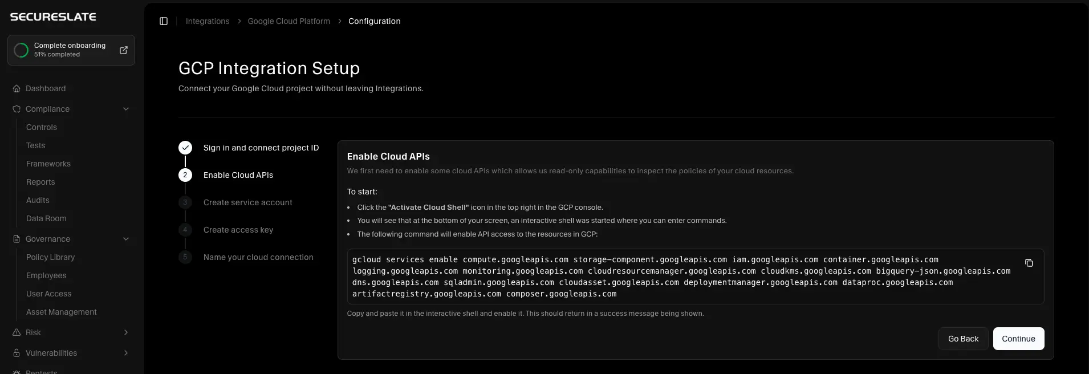Click the Risk warning triangle icon
Image resolution: width=1089 pixels, height=374 pixels.
pos(17,332)
